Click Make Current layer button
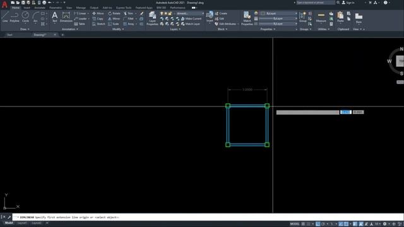 click(x=191, y=18)
